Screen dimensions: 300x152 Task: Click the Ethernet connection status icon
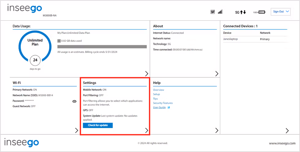pos(213,12)
